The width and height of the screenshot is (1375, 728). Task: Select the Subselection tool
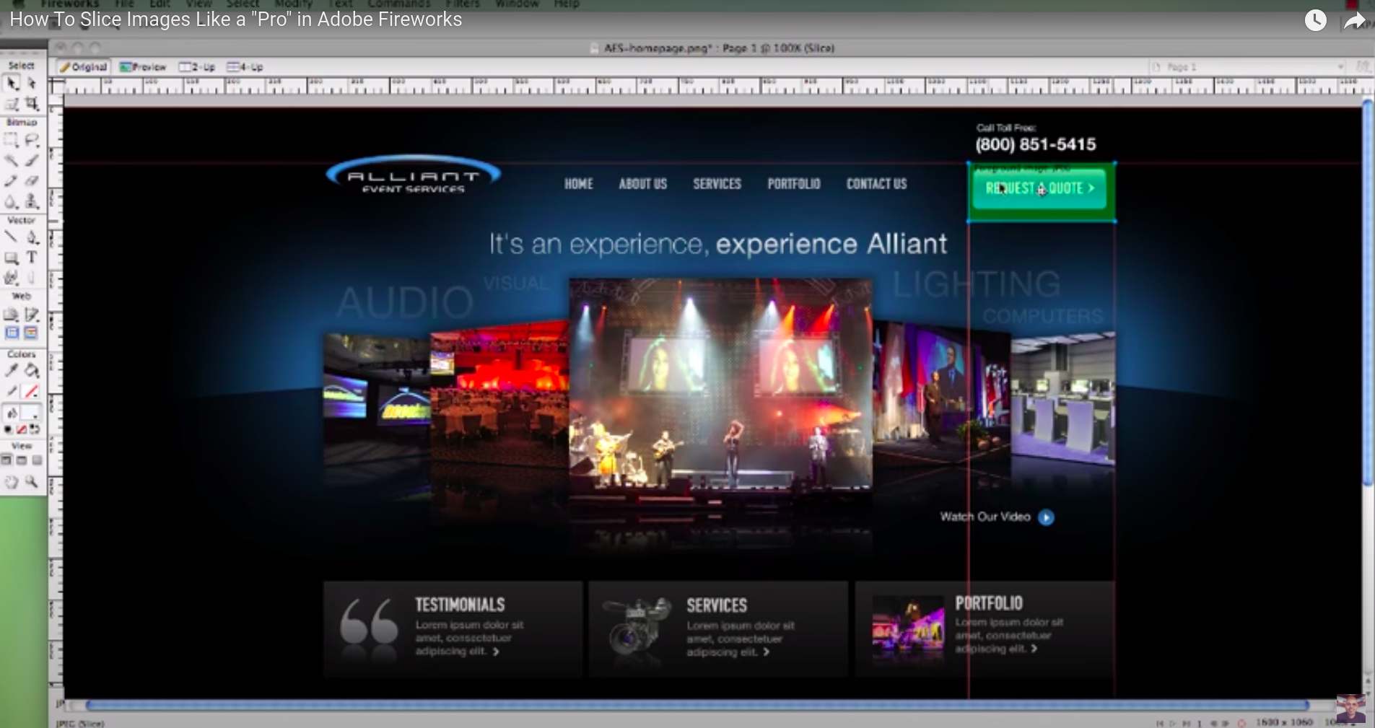coord(32,83)
